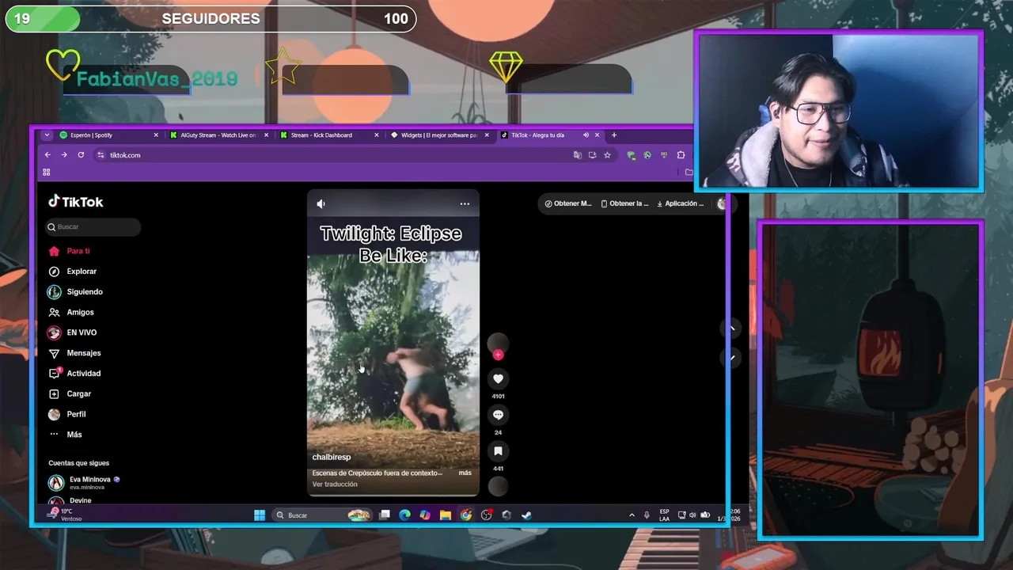
Task: Bookmark this page with the star icon
Action: 607,155
